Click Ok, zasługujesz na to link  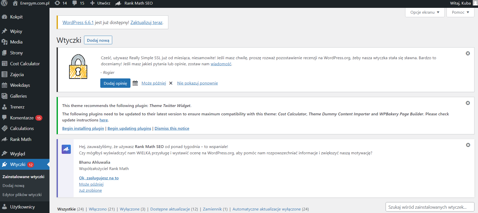click(99, 178)
